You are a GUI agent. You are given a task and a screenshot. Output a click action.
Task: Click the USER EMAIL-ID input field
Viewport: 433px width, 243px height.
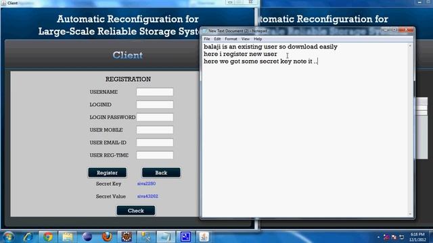pyautogui.click(x=155, y=142)
